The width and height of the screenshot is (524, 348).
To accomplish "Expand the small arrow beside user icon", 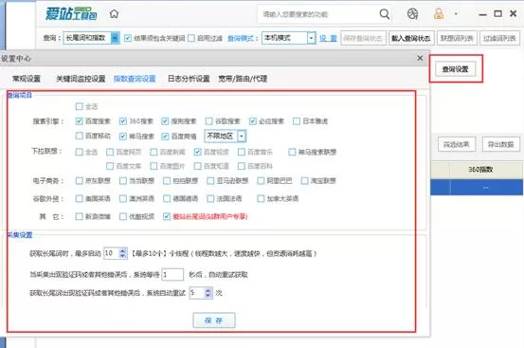I will click(456, 14).
